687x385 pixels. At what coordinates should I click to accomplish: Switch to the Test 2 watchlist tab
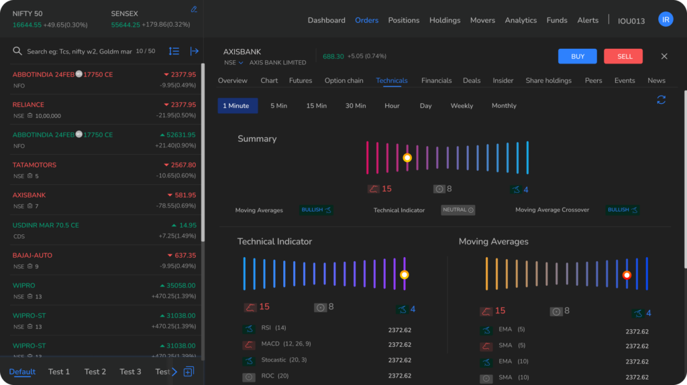[95, 372]
